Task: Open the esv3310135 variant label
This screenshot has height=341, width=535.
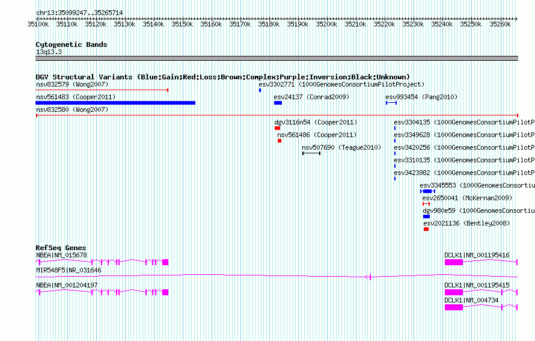Action: pyautogui.click(x=465, y=160)
